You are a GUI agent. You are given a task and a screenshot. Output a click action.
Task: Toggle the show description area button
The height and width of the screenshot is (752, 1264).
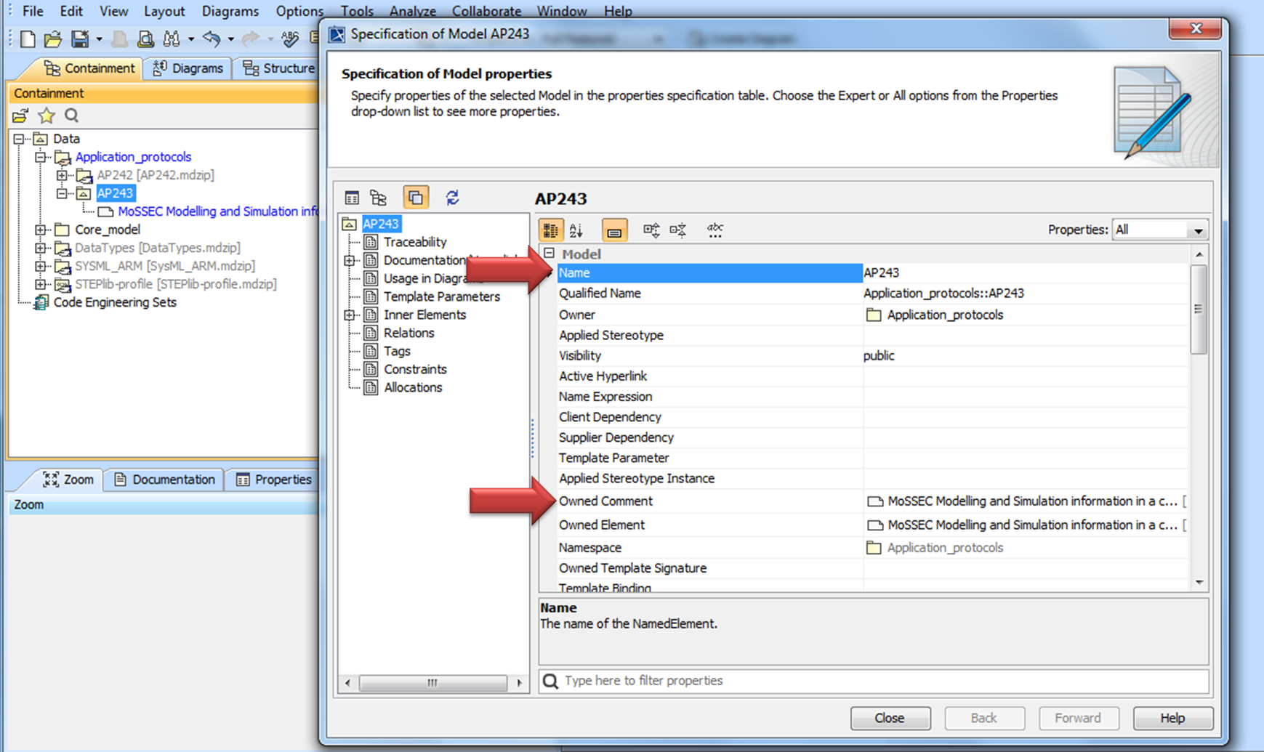(x=614, y=230)
